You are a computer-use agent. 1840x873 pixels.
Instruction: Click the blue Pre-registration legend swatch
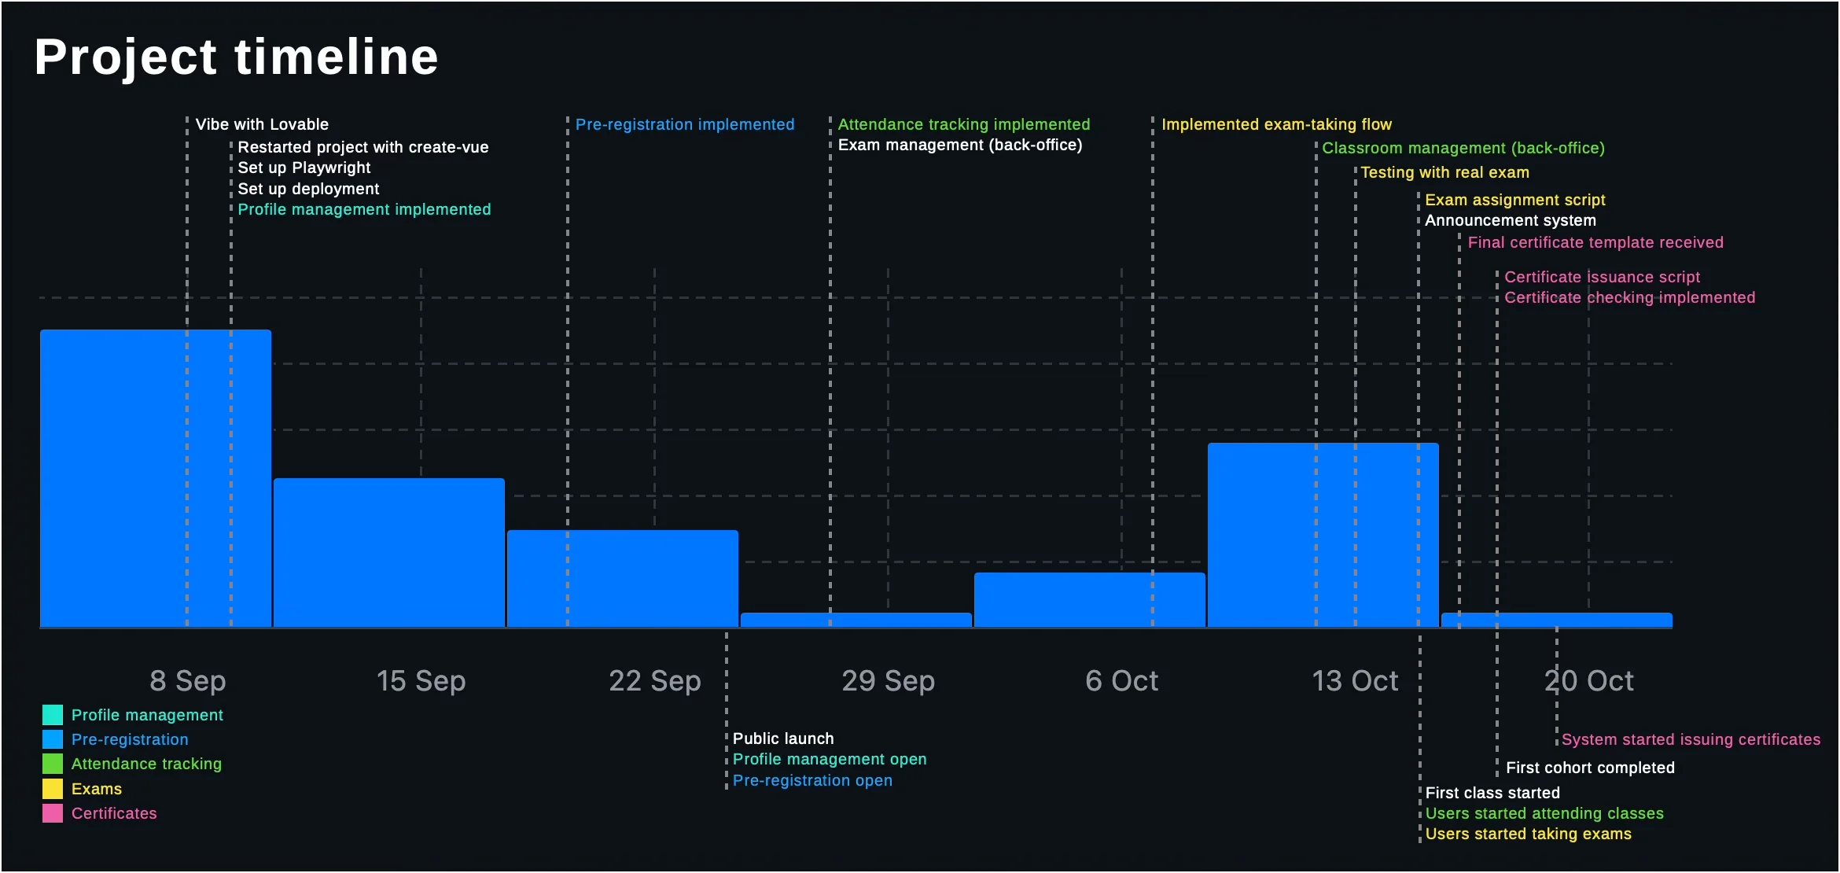pyautogui.click(x=53, y=739)
